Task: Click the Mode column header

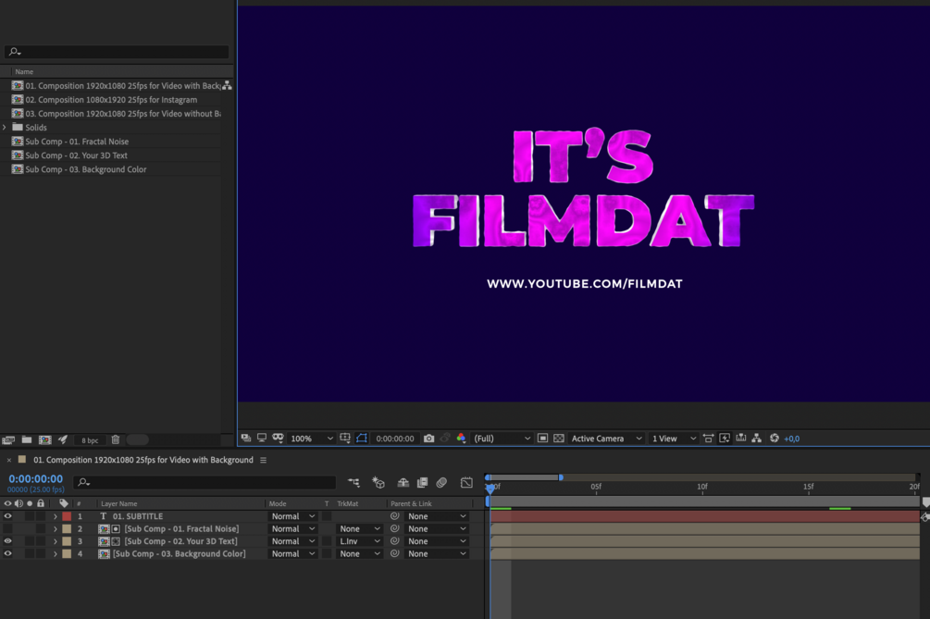Action: click(278, 503)
